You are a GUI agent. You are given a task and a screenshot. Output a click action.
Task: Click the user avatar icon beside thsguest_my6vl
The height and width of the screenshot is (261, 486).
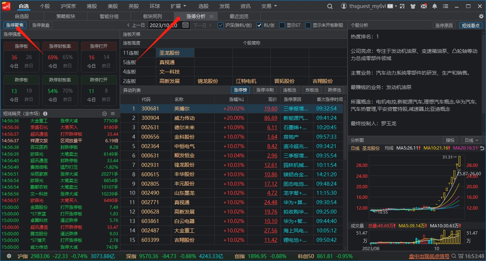344,6
